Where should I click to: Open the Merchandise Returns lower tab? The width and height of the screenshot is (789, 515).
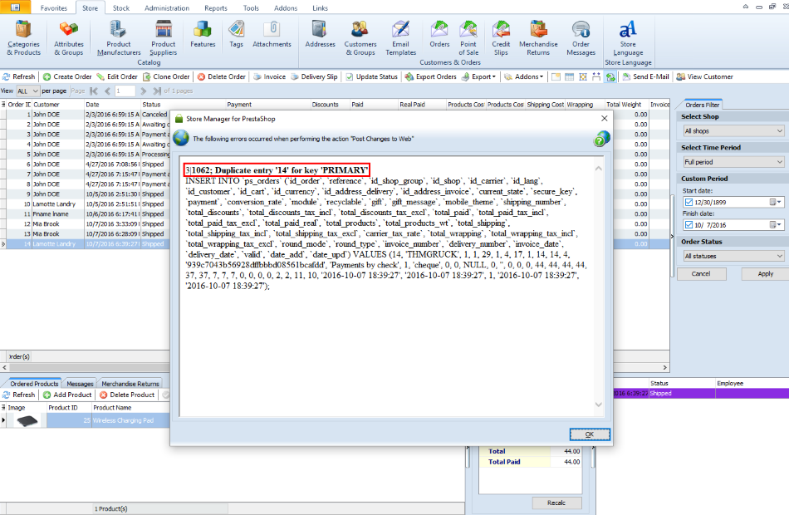130,384
